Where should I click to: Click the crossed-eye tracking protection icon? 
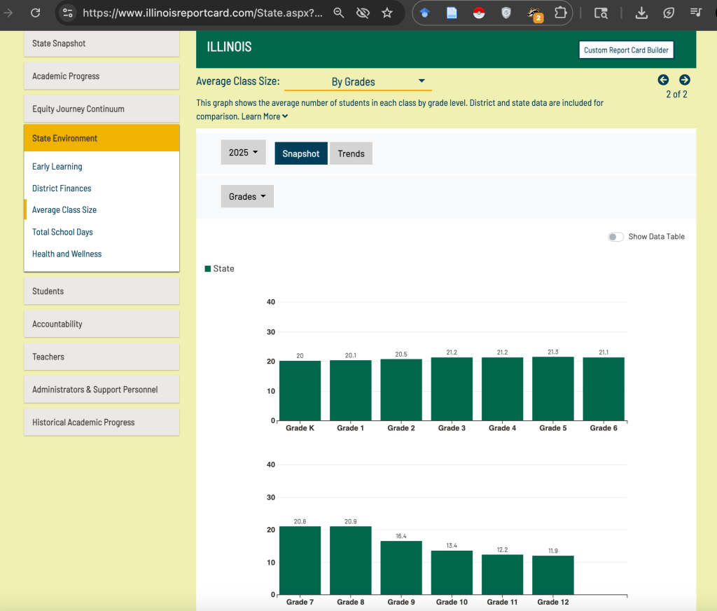point(363,13)
